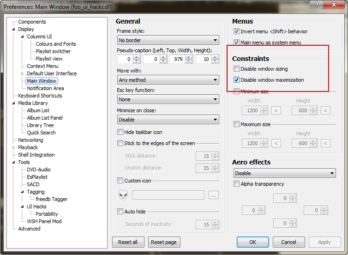Click the foobar2000 alien custom icon preview

tap(123, 195)
